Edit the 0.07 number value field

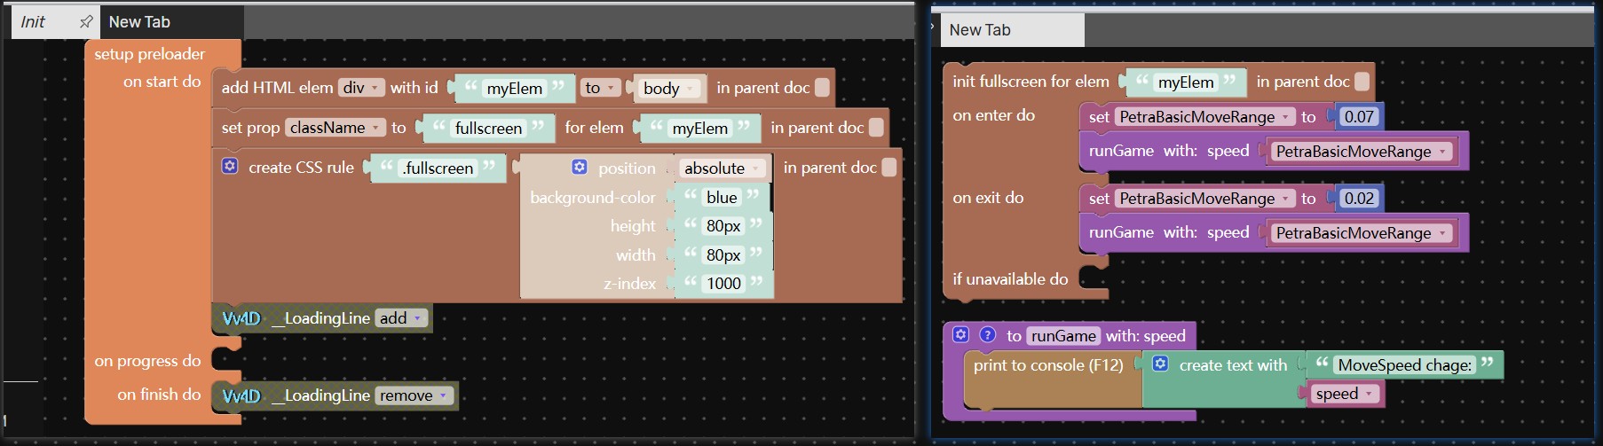pyautogui.click(x=1358, y=117)
